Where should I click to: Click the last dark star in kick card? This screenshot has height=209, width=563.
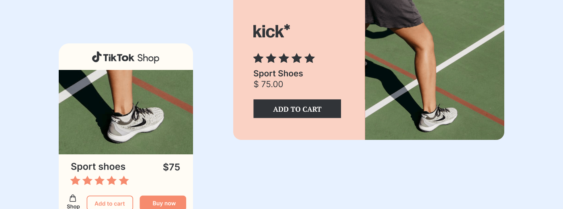click(309, 59)
